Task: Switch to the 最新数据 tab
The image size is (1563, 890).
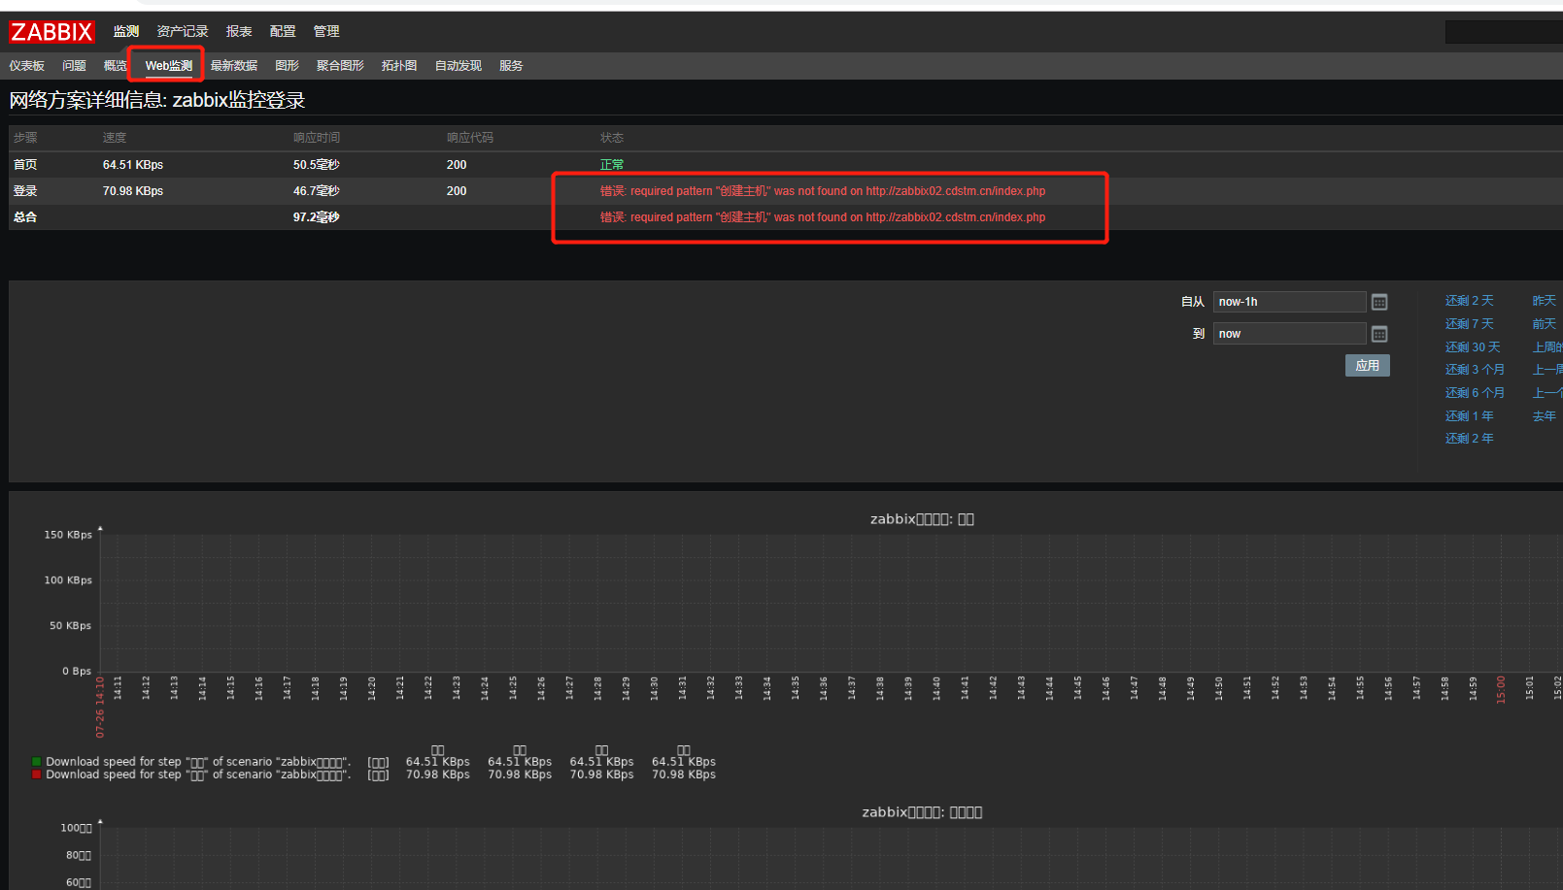Action: point(234,66)
